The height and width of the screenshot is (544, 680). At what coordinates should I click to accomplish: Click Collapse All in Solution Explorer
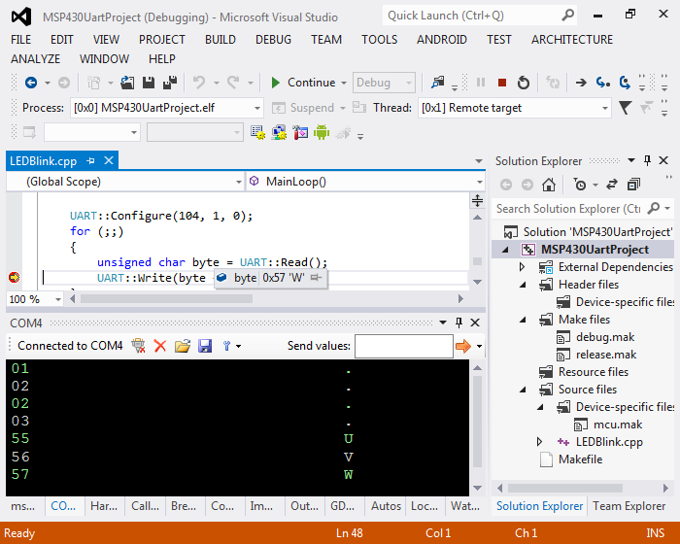pos(633,185)
